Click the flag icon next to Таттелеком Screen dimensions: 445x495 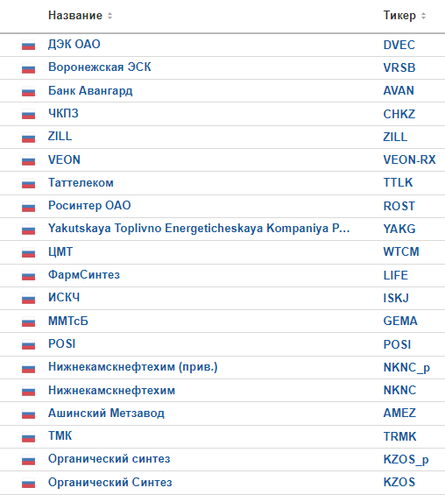tap(28, 184)
